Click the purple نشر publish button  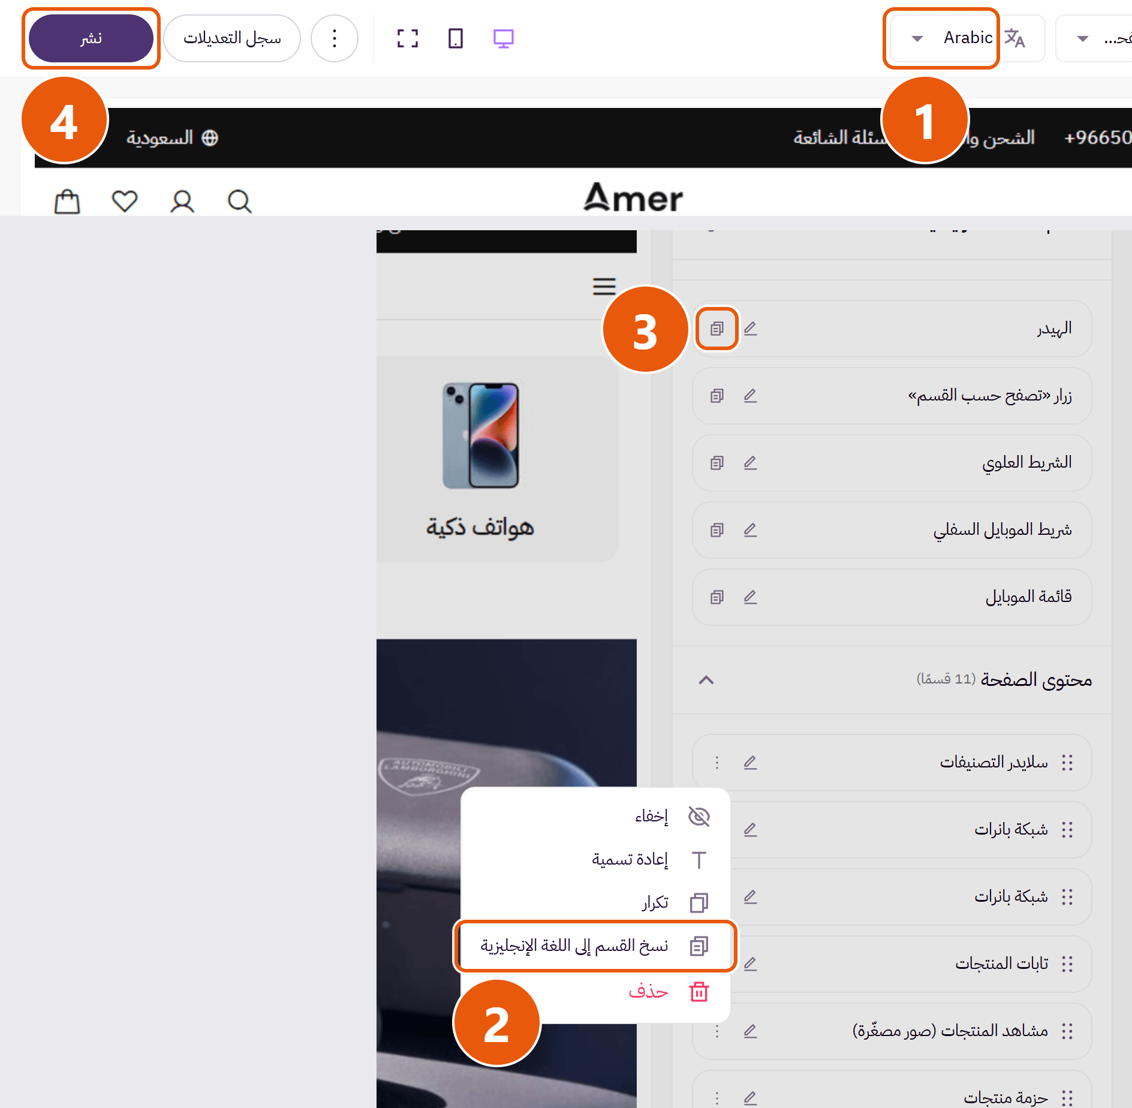click(x=91, y=38)
